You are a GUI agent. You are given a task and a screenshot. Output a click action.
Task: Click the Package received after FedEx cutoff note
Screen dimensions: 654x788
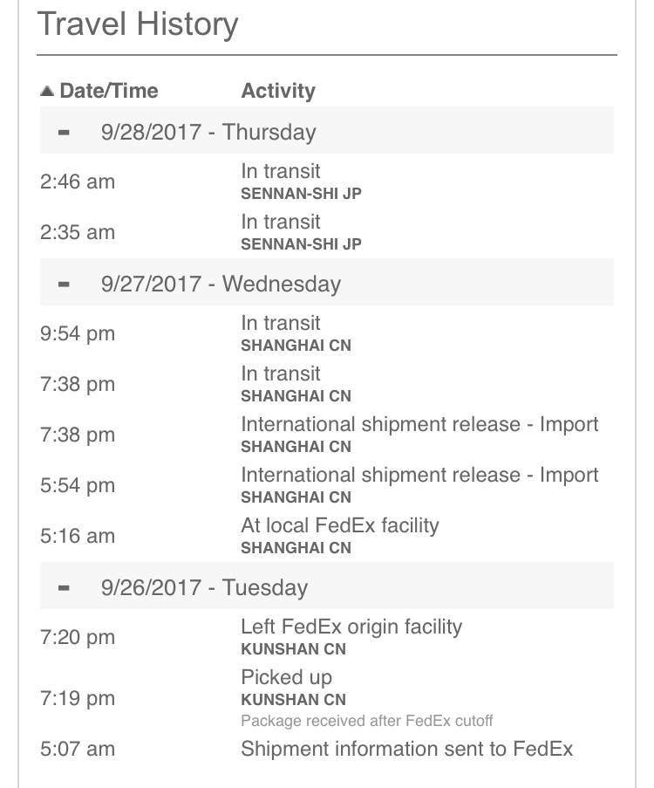(x=367, y=721)
